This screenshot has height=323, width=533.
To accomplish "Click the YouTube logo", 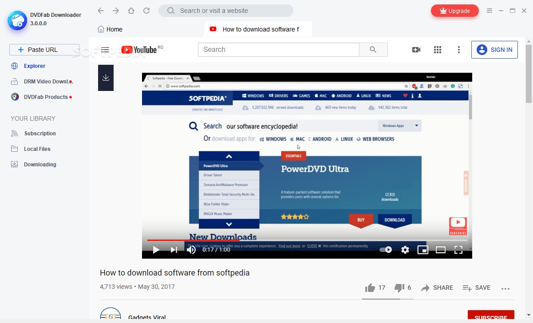I will [x=139, y=50].
